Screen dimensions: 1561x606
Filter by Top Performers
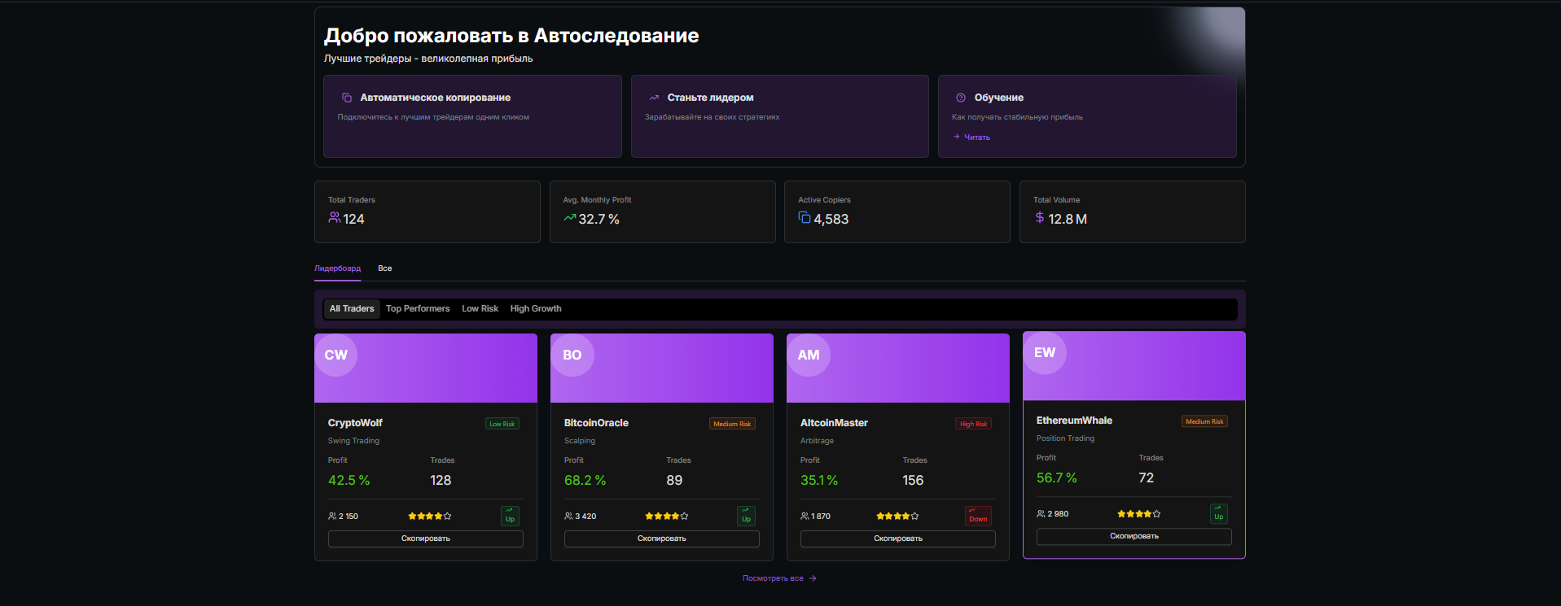[x=418, y=309]
